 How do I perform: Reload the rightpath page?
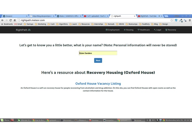[x=11, y=20]
